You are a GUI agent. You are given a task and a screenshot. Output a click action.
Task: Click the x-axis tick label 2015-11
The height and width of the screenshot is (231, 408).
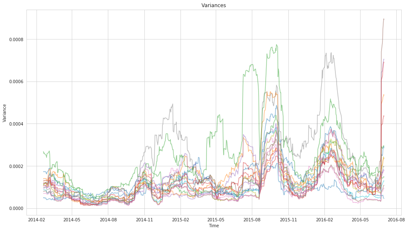point(288,220)
